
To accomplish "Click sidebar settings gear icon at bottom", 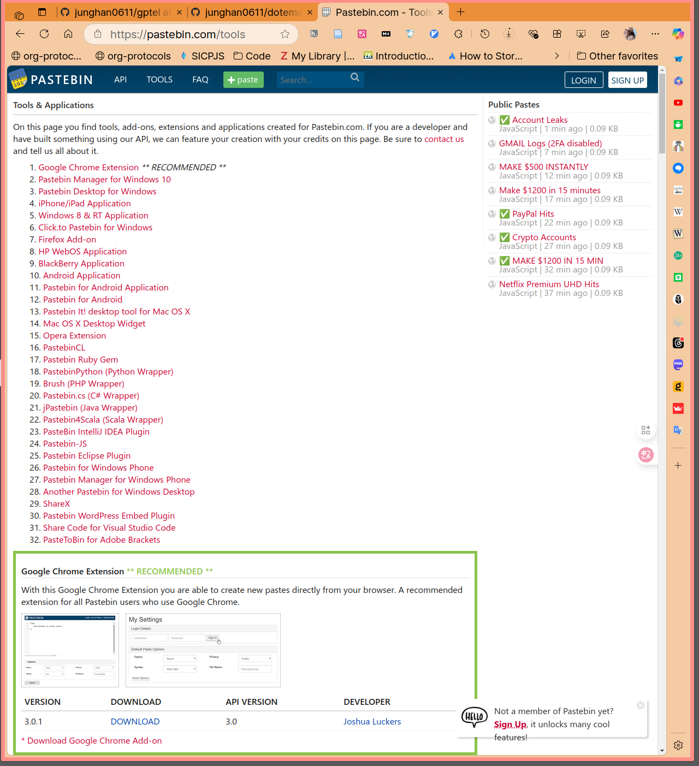I will coord(678,745).
